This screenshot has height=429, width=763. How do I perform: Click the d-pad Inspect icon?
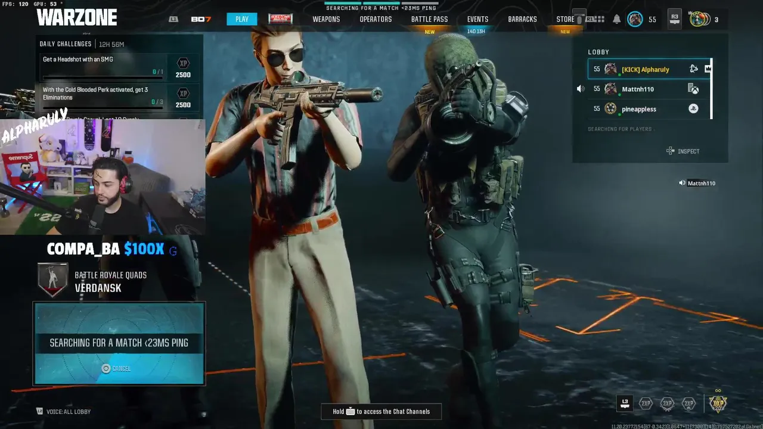click(x=670, y=151)
